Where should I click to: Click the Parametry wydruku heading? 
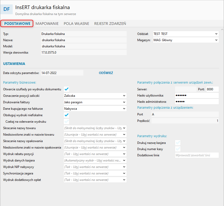(x=152, y=136)
